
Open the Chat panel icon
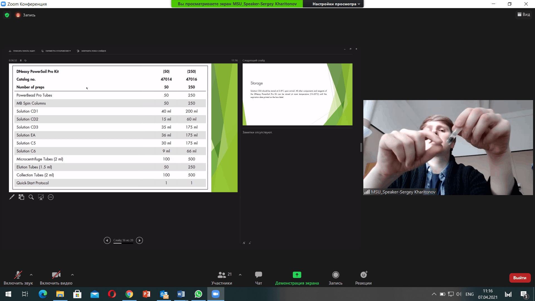coord(258,275)
